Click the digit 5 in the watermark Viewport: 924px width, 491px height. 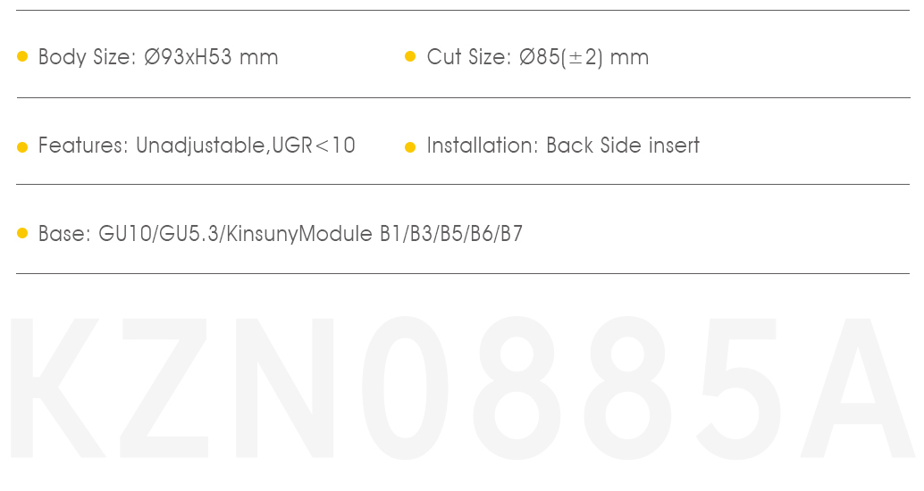pyautogui.click(x=739, y=388)
